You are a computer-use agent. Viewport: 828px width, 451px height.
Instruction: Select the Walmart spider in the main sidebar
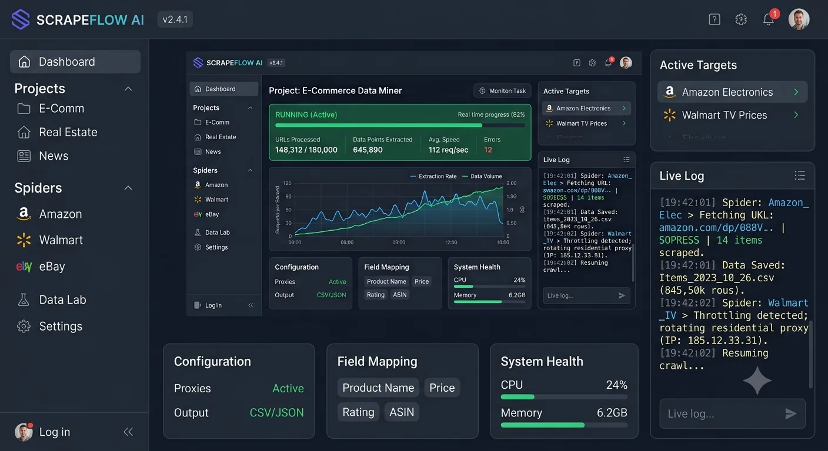coord(49,240)
